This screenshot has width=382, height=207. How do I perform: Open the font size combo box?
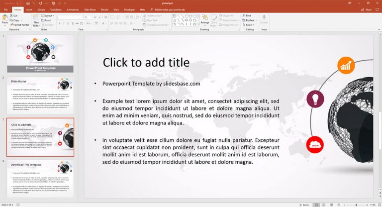[88, 17]
